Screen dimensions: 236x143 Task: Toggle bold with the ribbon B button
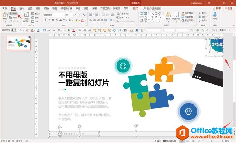click(x=46, y=20)
